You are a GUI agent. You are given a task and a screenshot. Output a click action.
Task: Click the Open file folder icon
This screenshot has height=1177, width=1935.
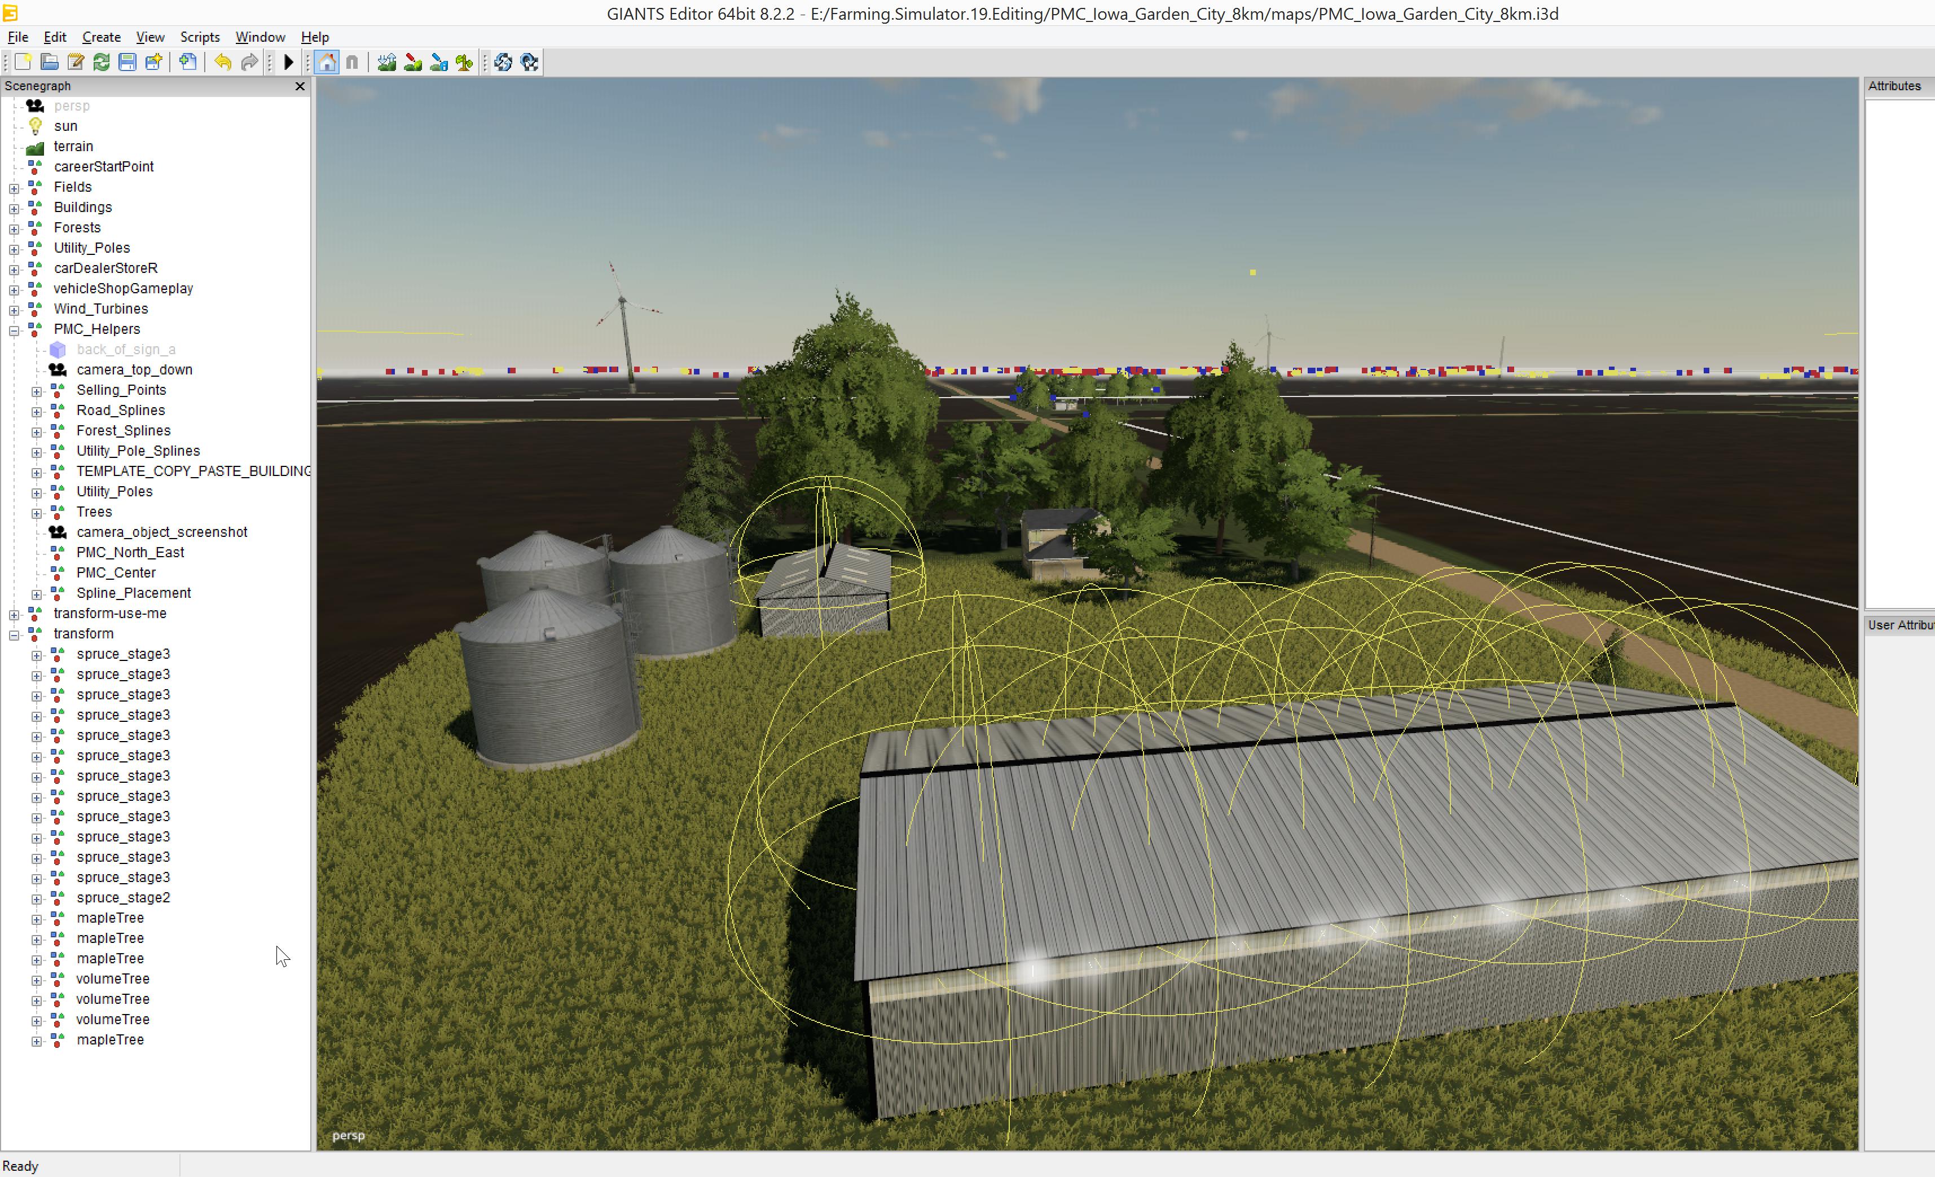point(50,62)
